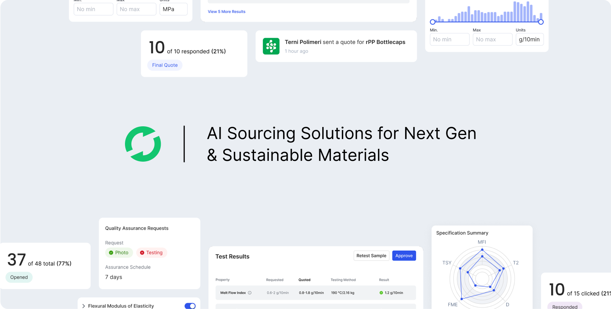
Task: Click the MFI point on the radar chart
Action: 482,250
